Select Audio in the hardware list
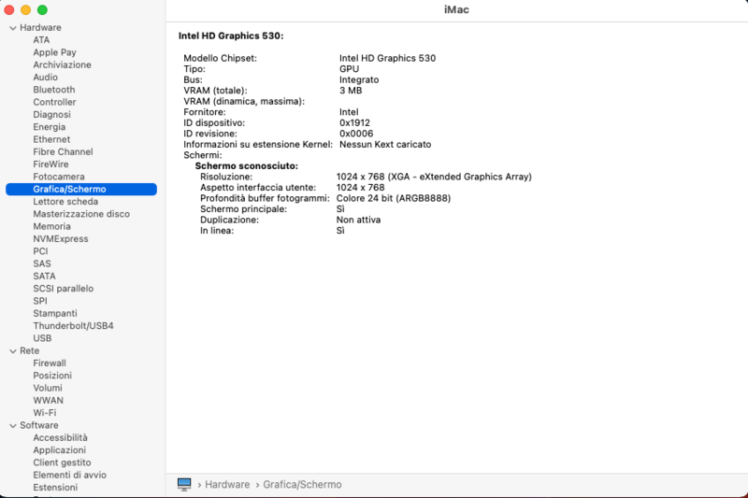The height and width of the screenshot is (498, 748). [45, 78]
